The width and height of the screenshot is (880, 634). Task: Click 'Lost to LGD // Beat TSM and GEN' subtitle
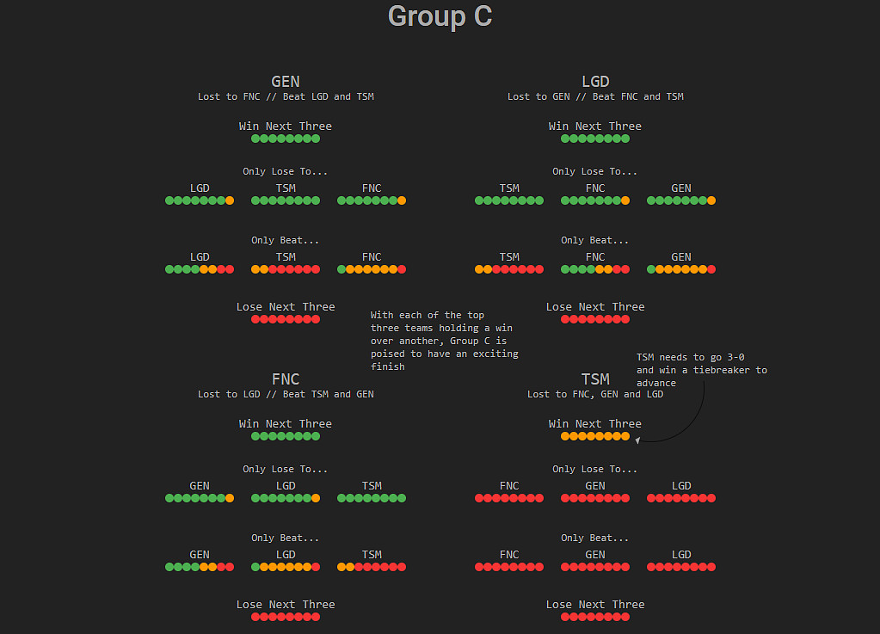pos(286,395)
